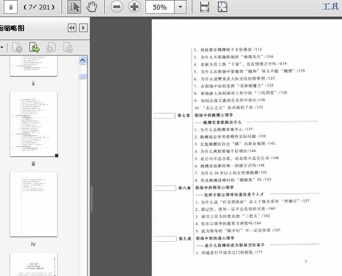This screenshot has height=276, width=342.
Task: Select the arrow selection tool
Action: (75, 7)
